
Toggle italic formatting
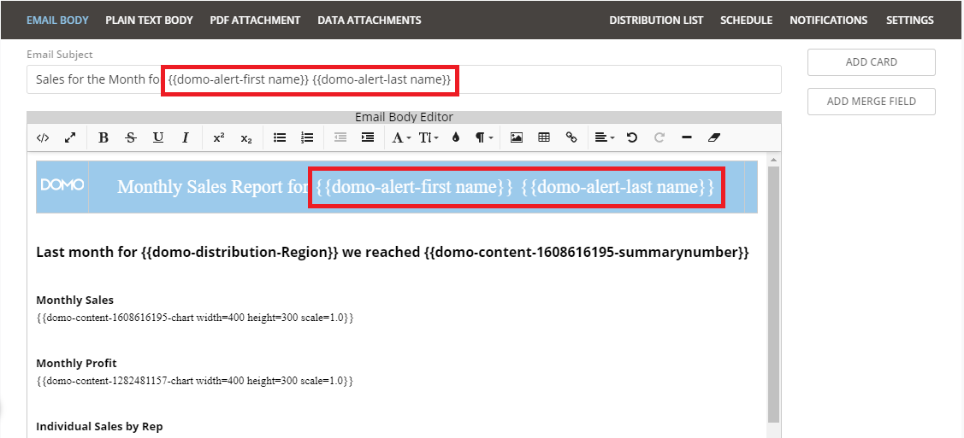185,138
